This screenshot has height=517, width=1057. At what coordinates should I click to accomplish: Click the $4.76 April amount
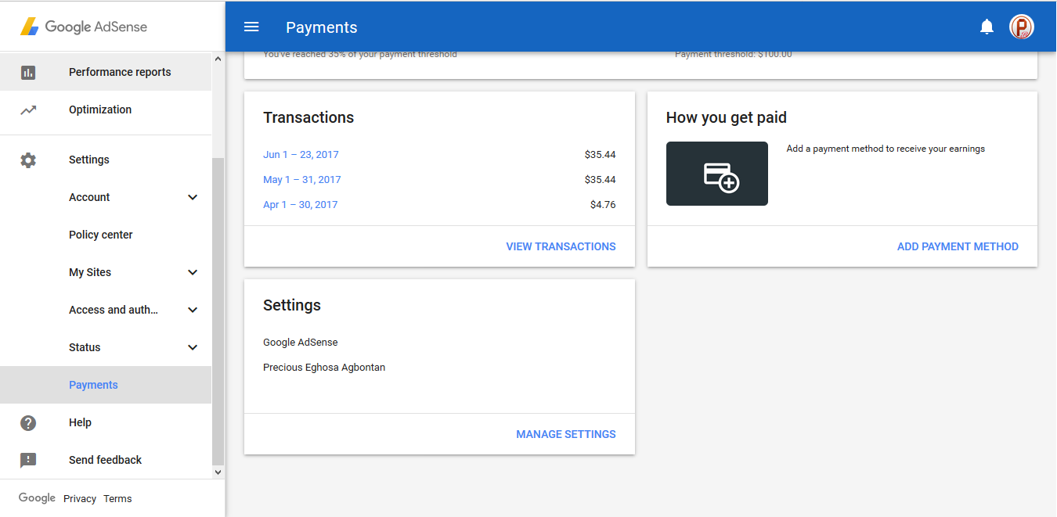pos(603,205)
